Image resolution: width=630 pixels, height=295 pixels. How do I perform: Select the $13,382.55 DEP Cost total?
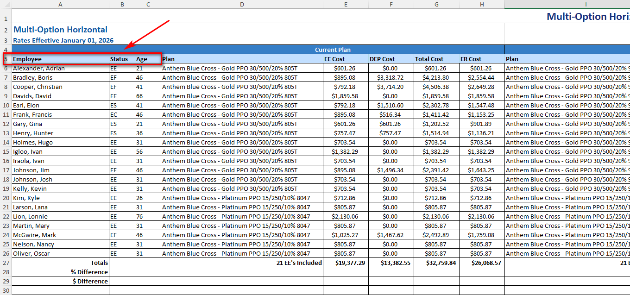pyautogui.click(x=391, y=263)
